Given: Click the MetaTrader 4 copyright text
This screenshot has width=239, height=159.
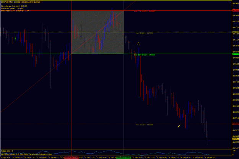Looking at the screenshot, I should pos(26,154).
